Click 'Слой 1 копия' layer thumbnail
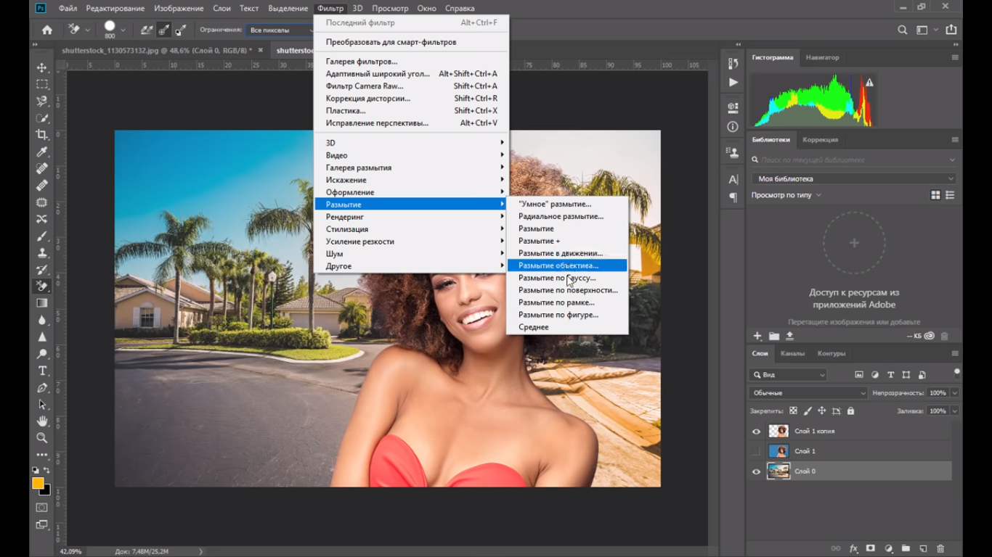The height and width of the screenshot is (557, 992). coord(778,432)
